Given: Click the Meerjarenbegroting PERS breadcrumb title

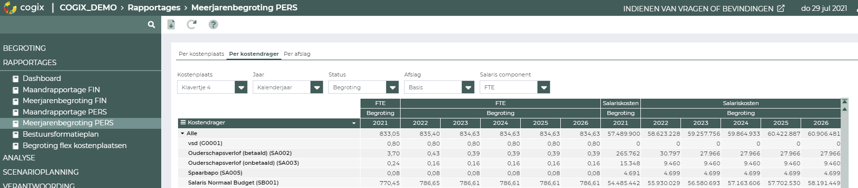Looking at the screenshot, I should point(244,8).
